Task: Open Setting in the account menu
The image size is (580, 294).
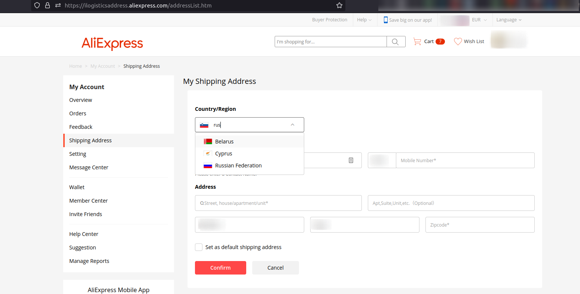Action: coord(77,154)
